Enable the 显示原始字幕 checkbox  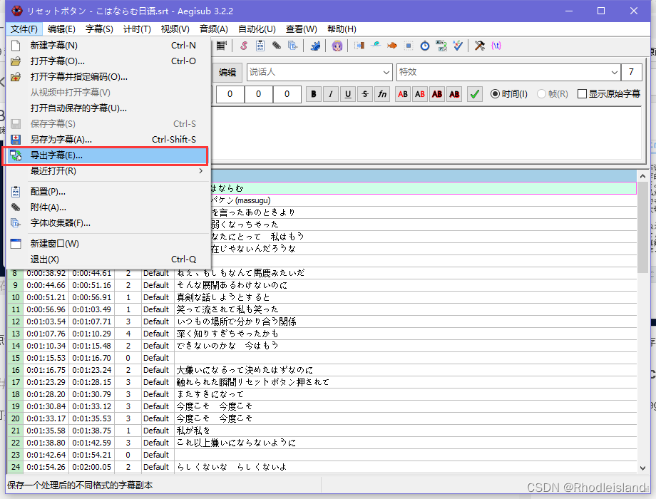pos(609,94)
